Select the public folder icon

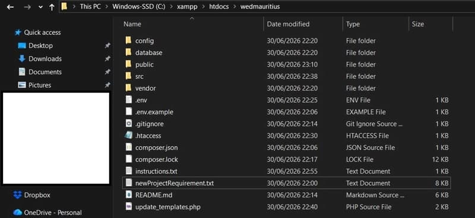[129, 64]
